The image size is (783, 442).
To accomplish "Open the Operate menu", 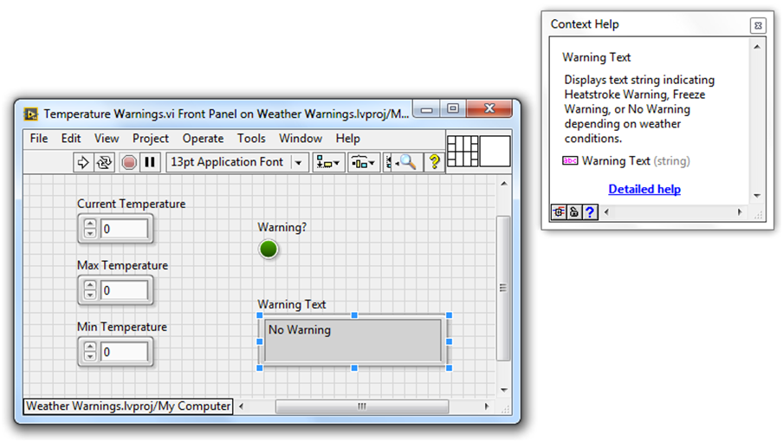I will click(x=203, y=139).
